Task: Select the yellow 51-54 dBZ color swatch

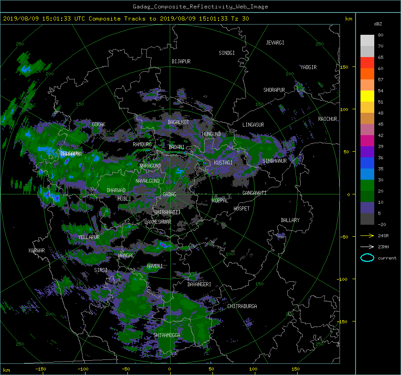Action: click(367, 96)
